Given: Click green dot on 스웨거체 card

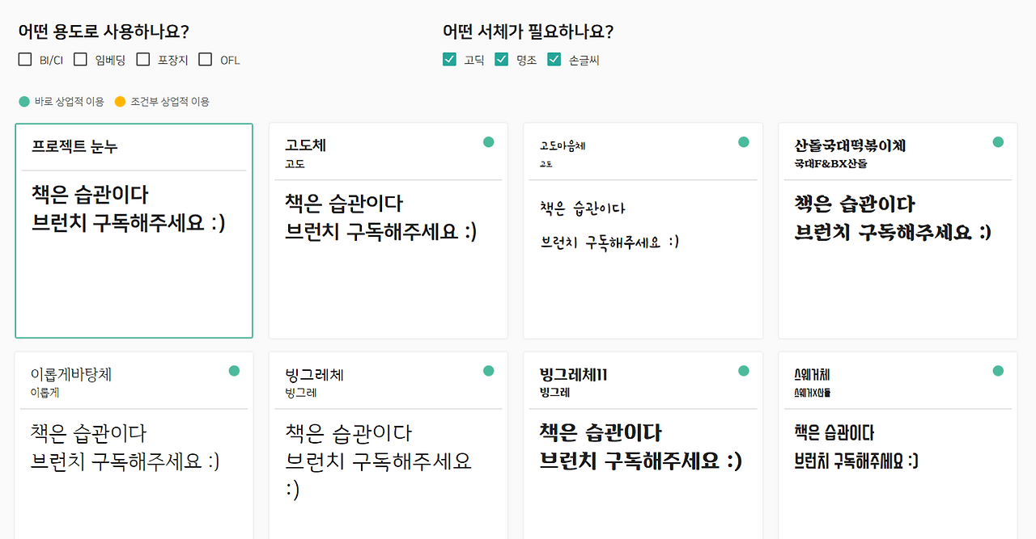Looking at the screenshot, I should [998, 371].
